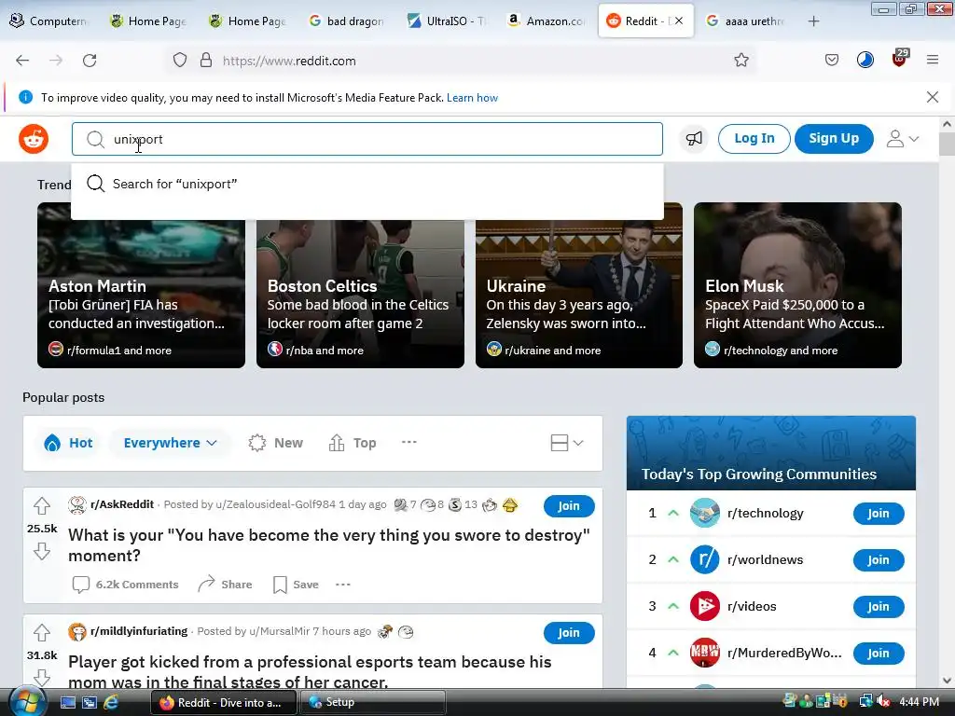Click the site security padlock icon
Image resolution: width=955 pixels, height=716 pixels.
[x=206, y=61]
